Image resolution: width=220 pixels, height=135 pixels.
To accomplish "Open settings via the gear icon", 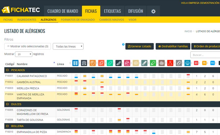I will click(x=153, y=11).
